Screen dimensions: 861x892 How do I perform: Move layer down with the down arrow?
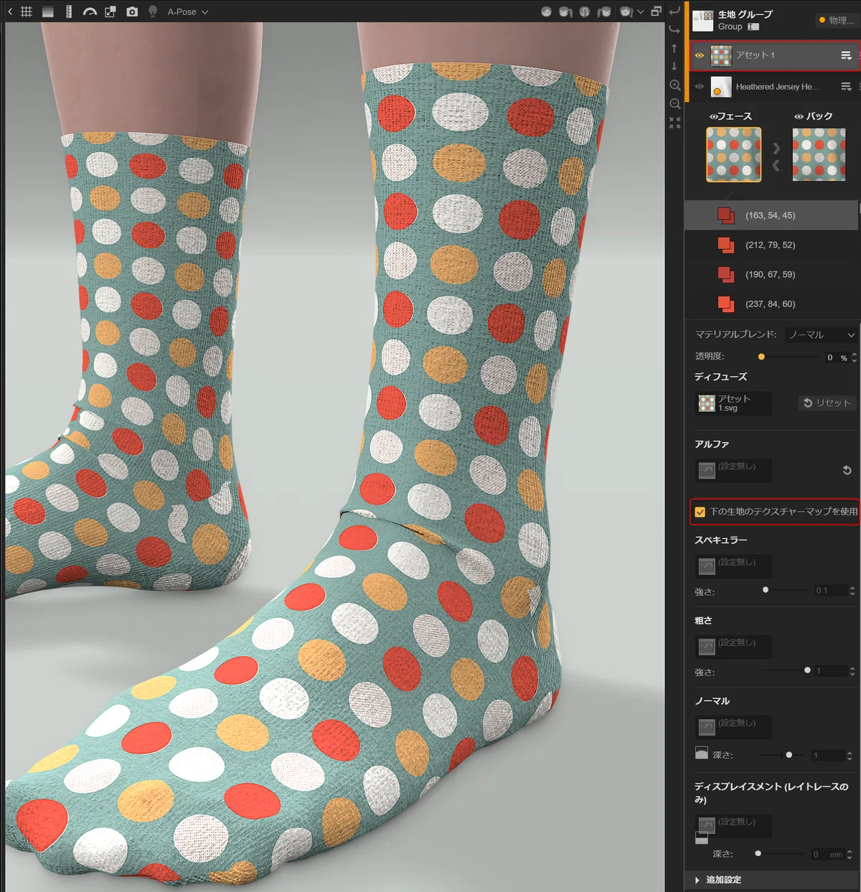point(674,66)
